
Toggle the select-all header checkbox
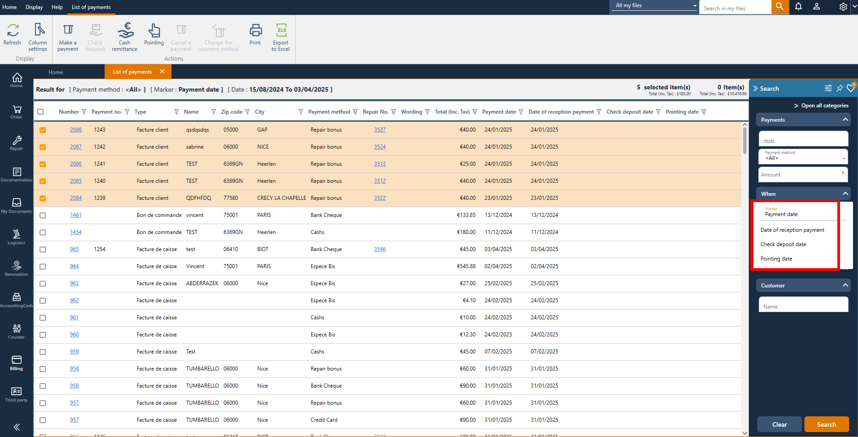41,112
